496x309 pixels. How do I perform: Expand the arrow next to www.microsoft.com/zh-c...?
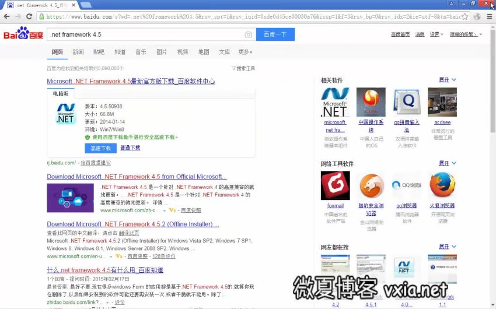[165, 210]
